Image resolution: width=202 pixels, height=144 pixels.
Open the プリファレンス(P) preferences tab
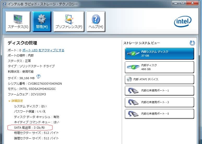(x=69, y=21)
